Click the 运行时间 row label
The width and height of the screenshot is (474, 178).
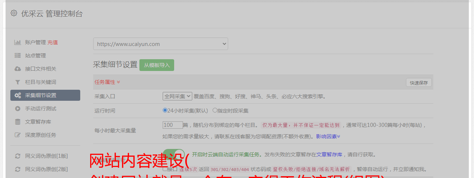(x=105, y=110)
